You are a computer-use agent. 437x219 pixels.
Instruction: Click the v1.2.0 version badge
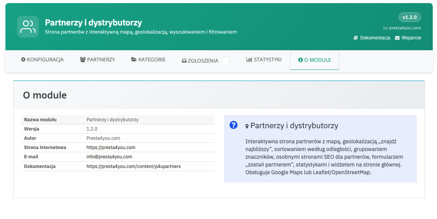410,17
